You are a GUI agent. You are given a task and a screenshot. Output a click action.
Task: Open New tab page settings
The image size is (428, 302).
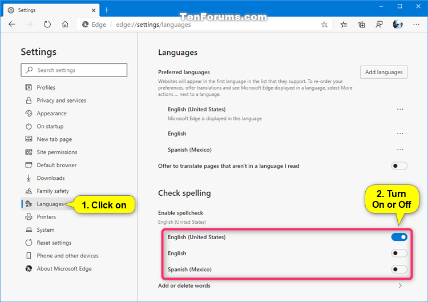(54, 139)
